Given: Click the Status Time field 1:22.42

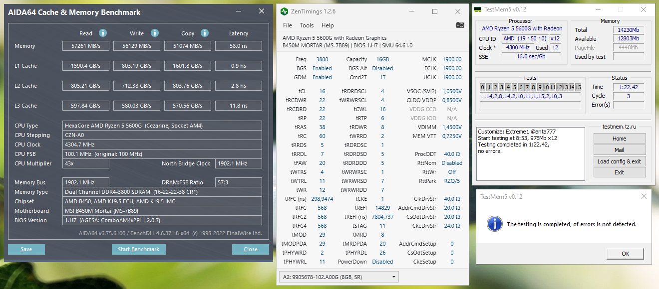Looking at the screenshot, I should point(628,87).
